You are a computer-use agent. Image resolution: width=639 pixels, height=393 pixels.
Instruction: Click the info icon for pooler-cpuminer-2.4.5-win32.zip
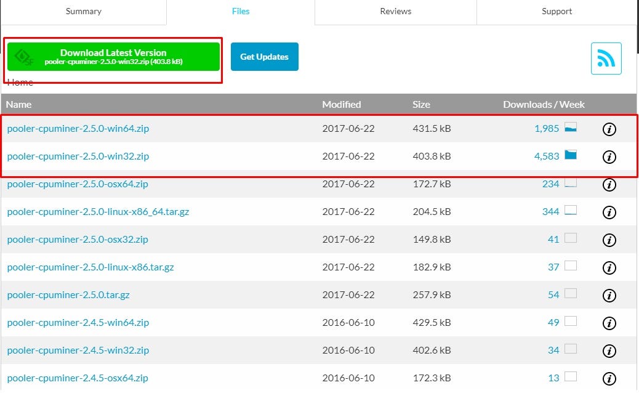coord(609,351)
